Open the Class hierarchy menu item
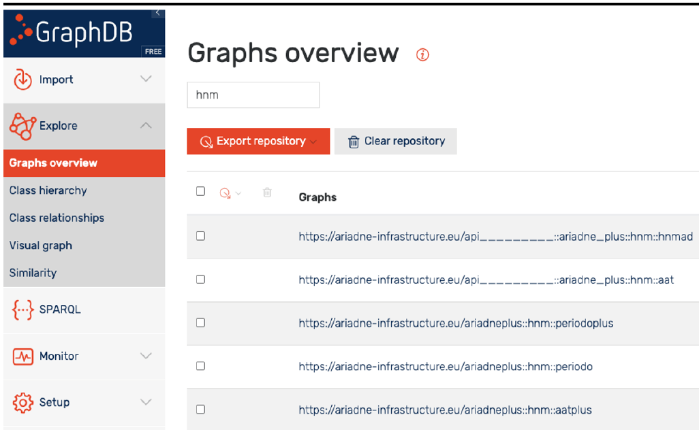699x430 pixels. click(48, 191)
